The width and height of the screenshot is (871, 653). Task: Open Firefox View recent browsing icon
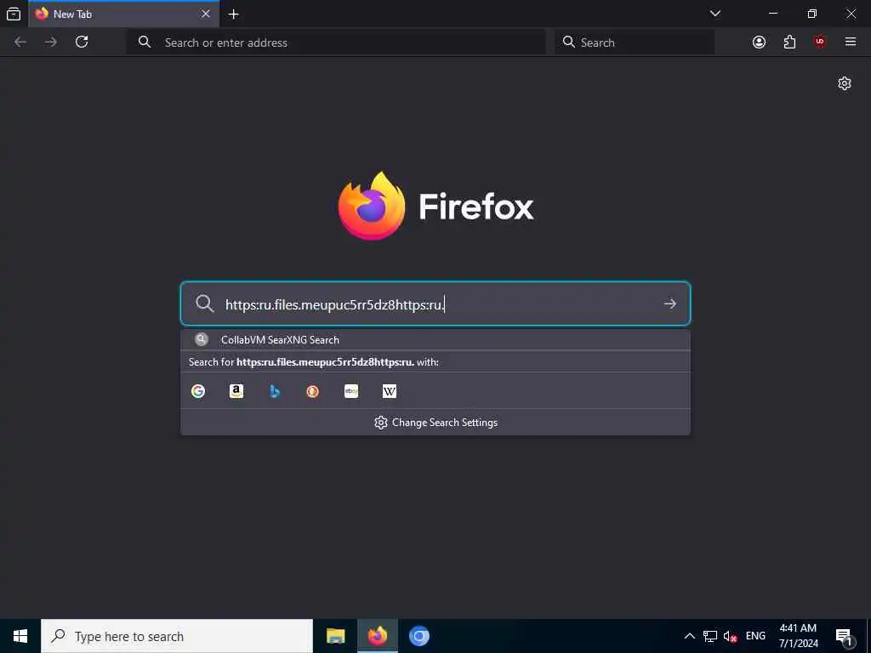(x=14, y=14)
